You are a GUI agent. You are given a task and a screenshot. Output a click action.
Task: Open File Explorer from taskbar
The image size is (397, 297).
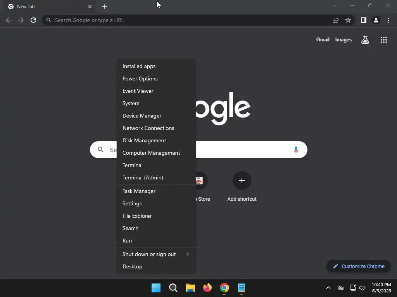(x=190, y=288)
